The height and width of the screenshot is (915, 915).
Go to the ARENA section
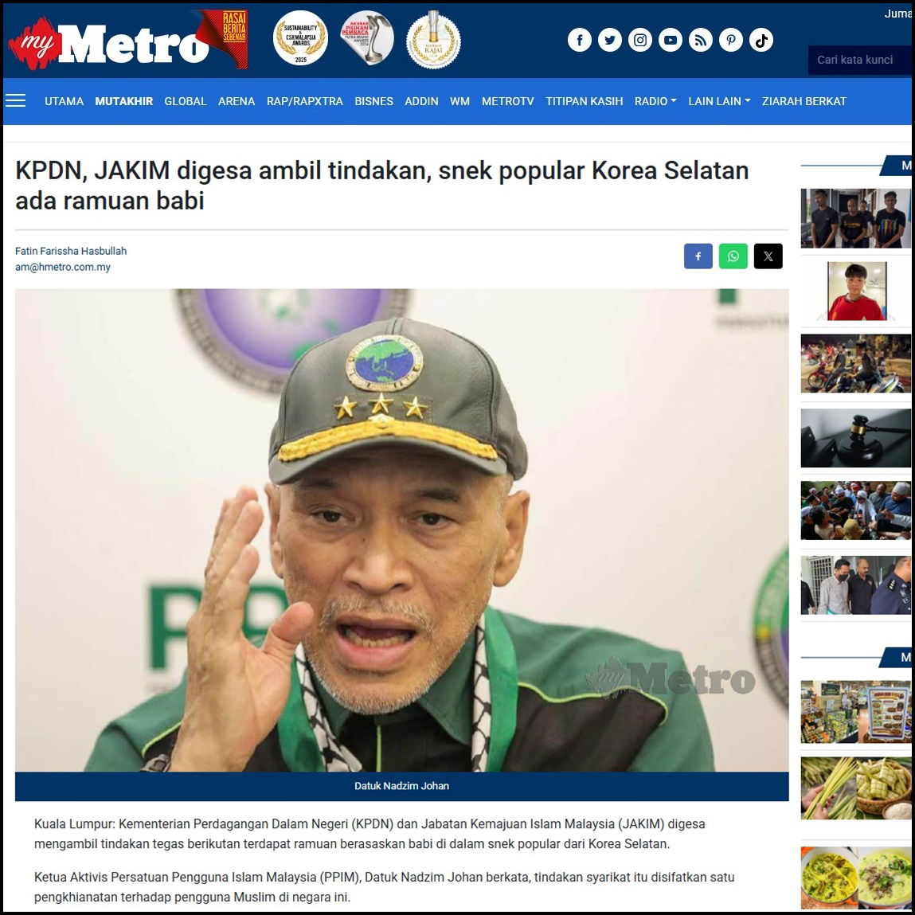point(237,101)
